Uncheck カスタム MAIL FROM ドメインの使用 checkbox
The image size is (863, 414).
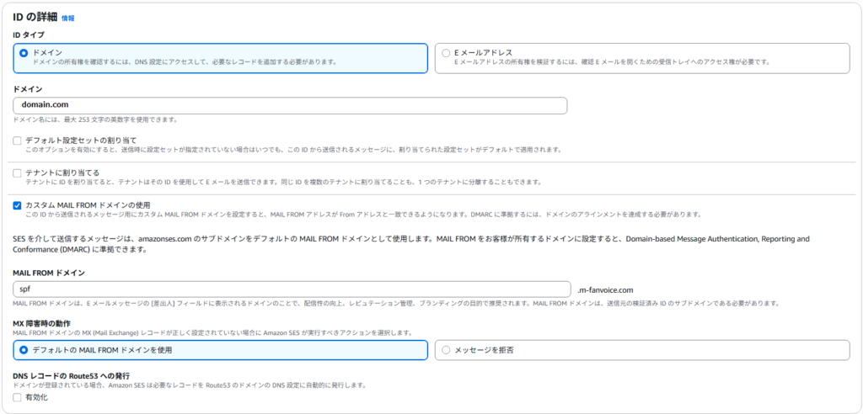[x=18, y=205]
